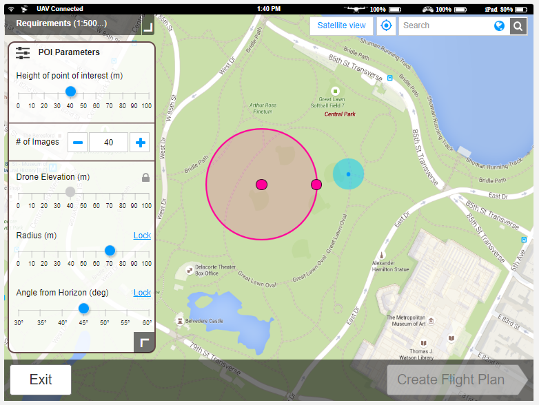Click the number of images field
Image resolution: width=539 pixels, height=405 pixels.
109,142
